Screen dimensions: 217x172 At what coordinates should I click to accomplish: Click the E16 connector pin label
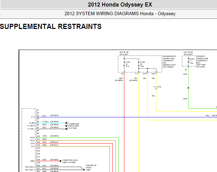point(153,74)
